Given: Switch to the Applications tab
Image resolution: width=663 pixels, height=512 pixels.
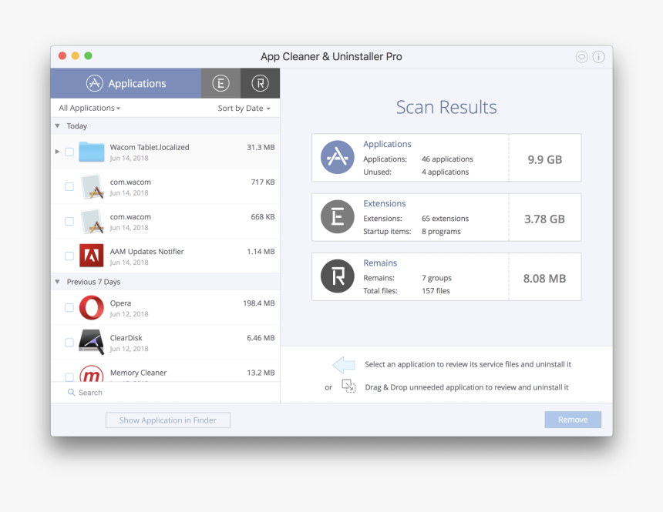Looking at the screenshot, I should [x=126, y=83].
